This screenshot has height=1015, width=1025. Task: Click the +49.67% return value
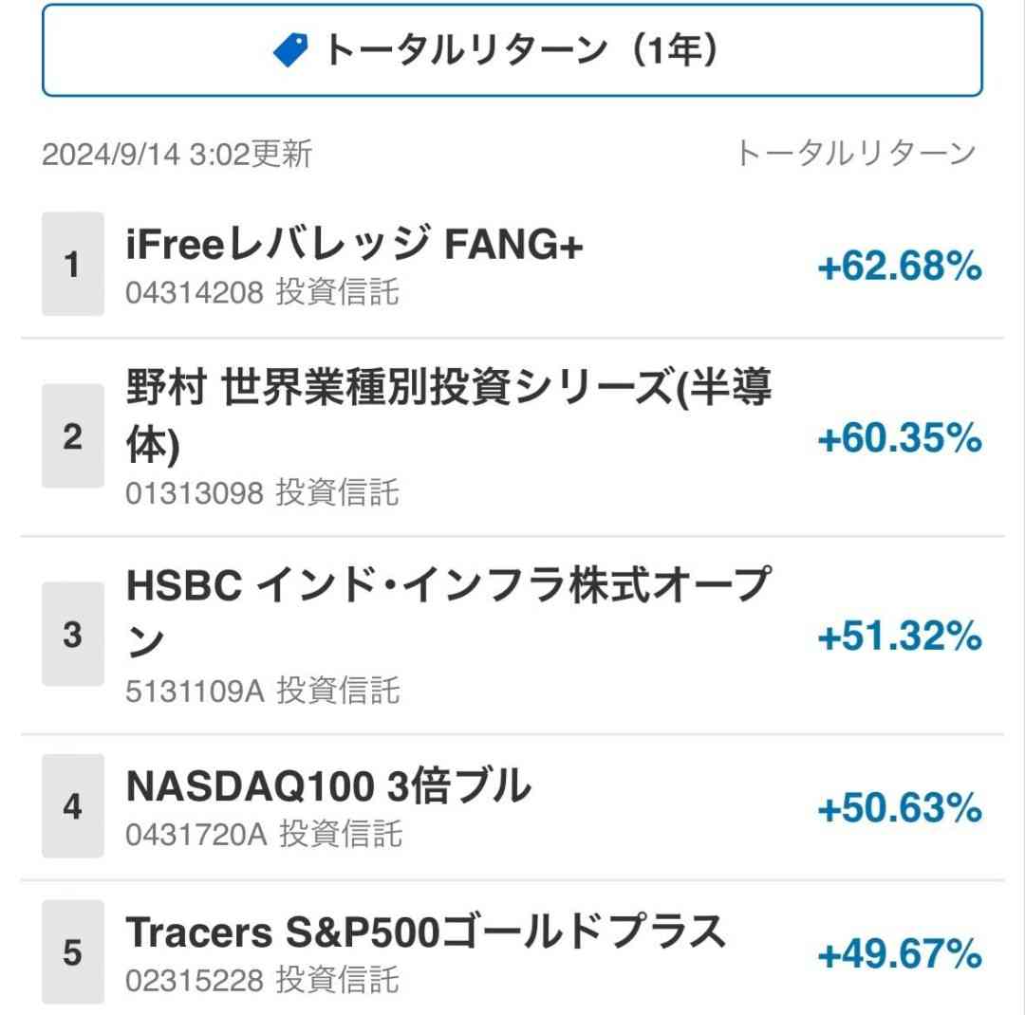pos(900,953)
